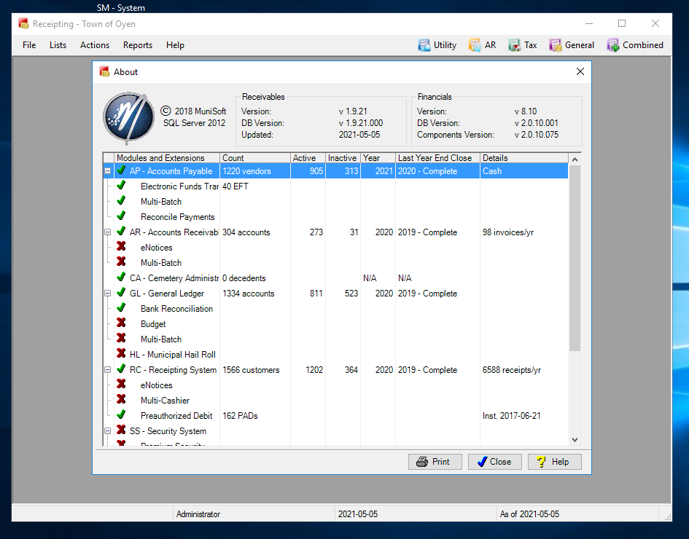The width and height of the screenshot is (689, 539).
Task: Click red X beside GL Multi-Batch
Action: tap(121, 339)
